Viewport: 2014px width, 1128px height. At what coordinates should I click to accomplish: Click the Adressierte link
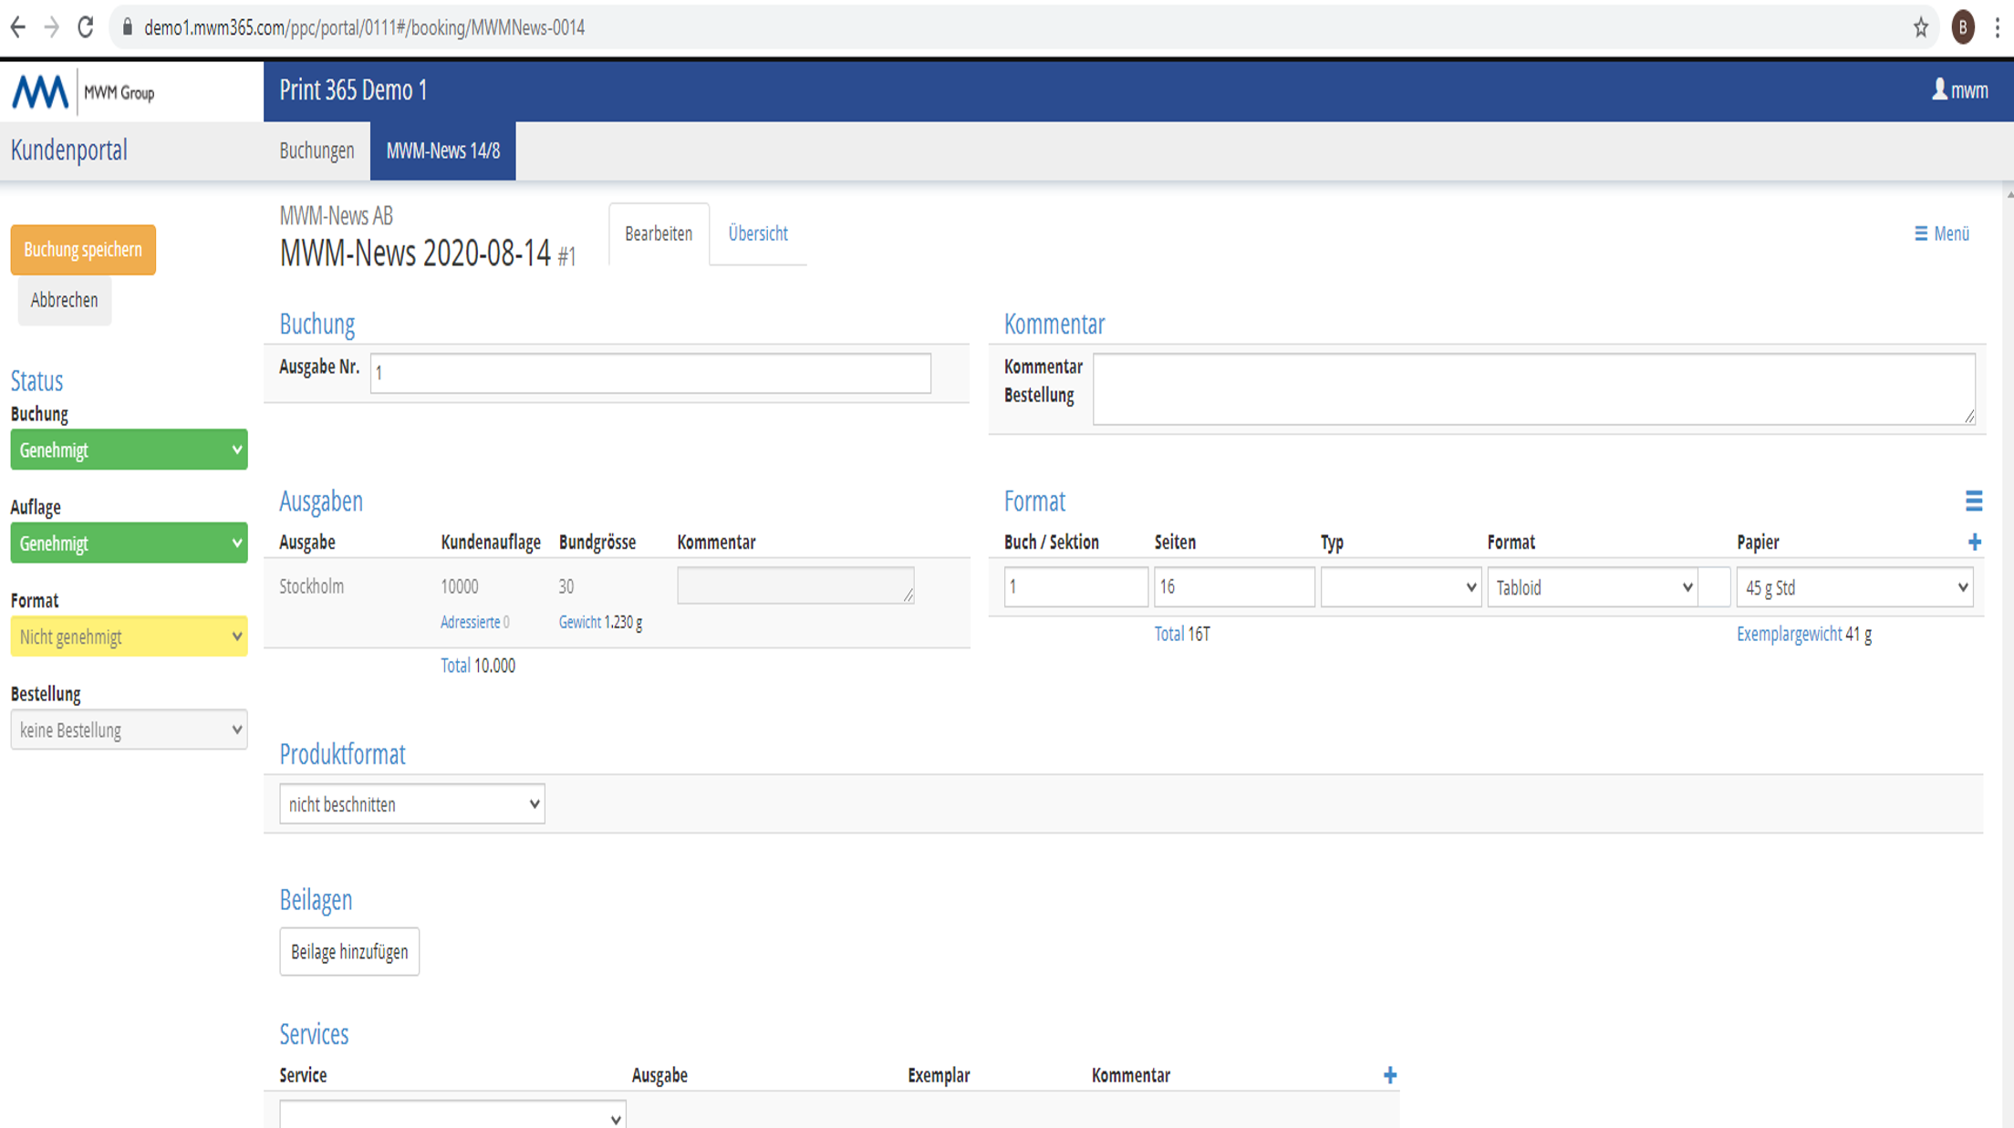click(x=470, y=622)
